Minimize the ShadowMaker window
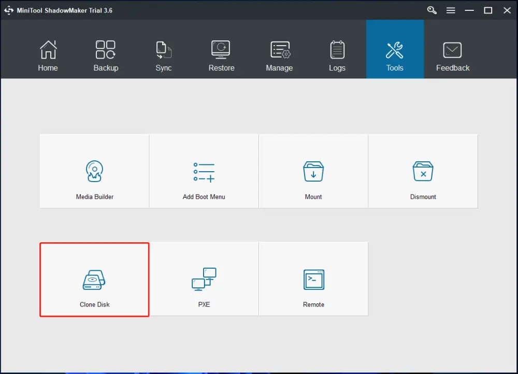 (x=469, y=10)
